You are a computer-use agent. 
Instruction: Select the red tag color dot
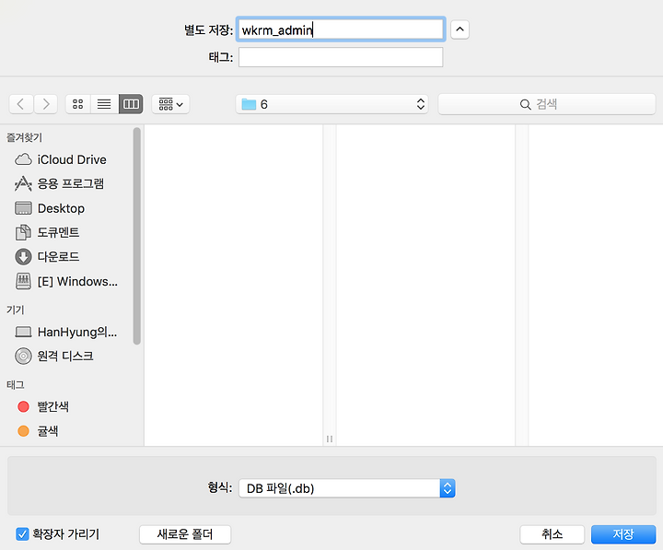click(x=23, y=406)
